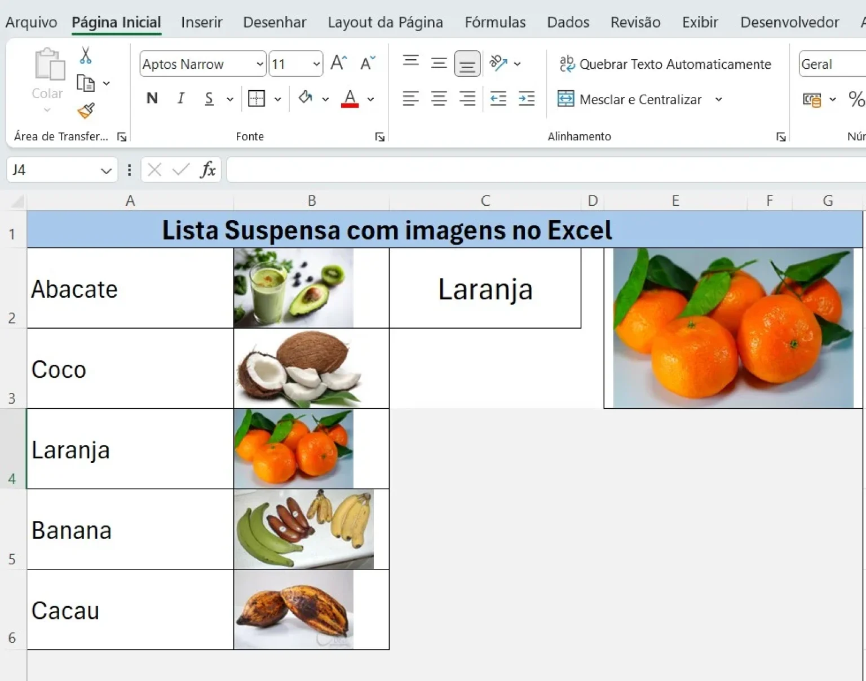Apply red font color with the A icon
The image size is (866, 681).
(350, 99)
